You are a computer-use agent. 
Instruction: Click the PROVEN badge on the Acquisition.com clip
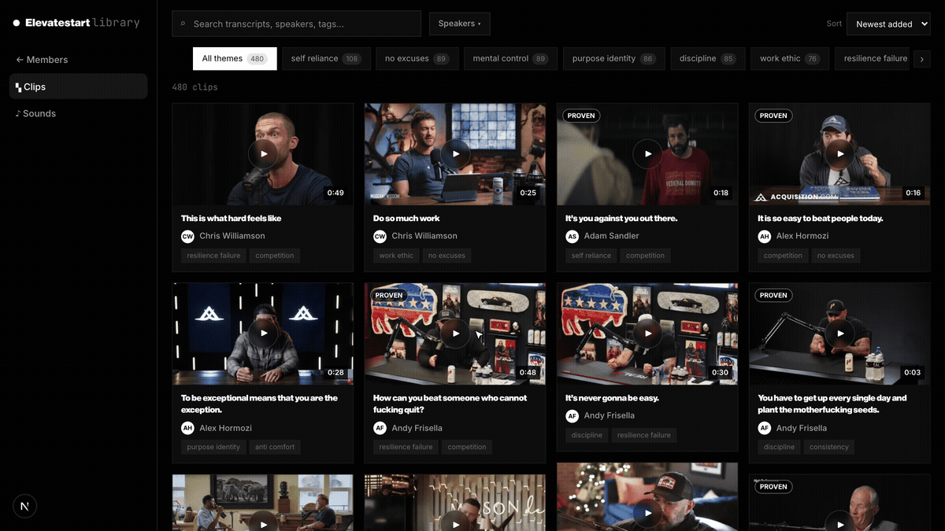(773, 116)
